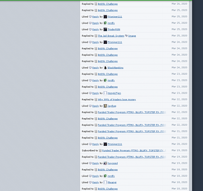The width and height of the screenshot is (203, 191).
Task: Click the speech bubble icon in the JayBag row
Action: click(x=90, y=106)
